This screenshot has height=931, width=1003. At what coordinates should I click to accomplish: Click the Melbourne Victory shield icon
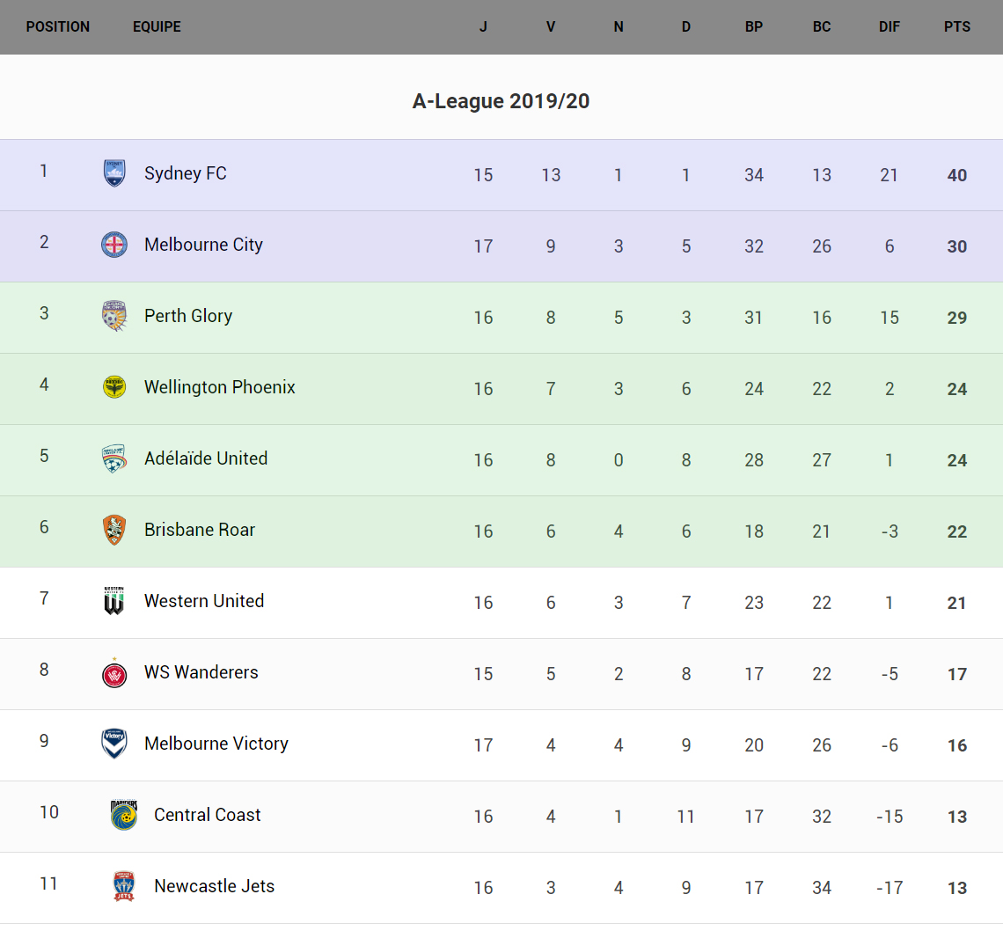tap(114, 744)
